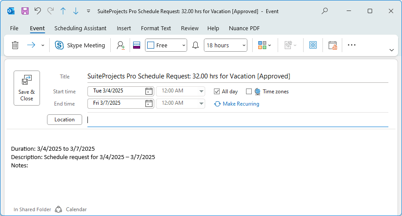Open the Viva Insights grid icon

(313, 45)
